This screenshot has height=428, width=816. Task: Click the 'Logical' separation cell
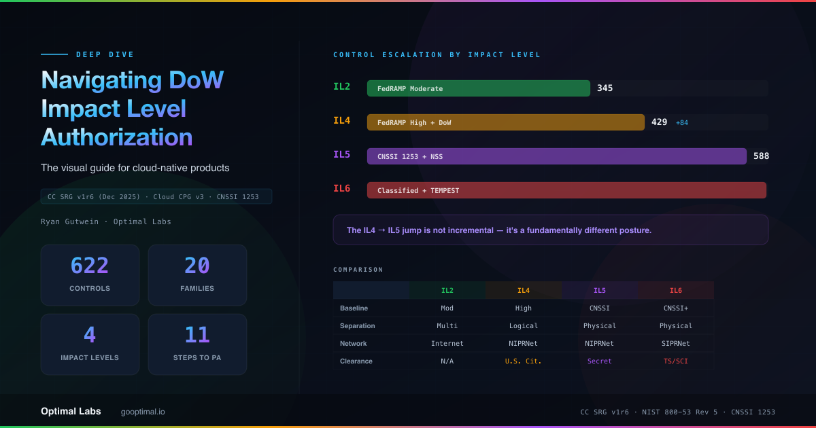click(524, 326)
